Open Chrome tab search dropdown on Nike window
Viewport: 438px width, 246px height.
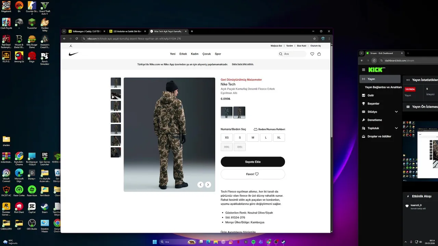pos(64,31)
